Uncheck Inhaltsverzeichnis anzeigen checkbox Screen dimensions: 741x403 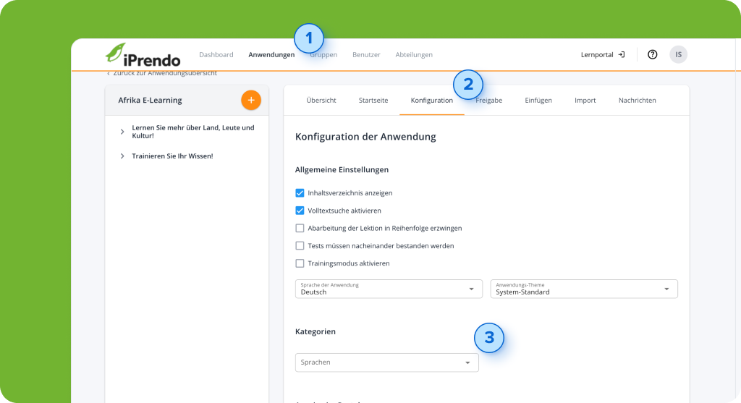[x=300, y=193]
